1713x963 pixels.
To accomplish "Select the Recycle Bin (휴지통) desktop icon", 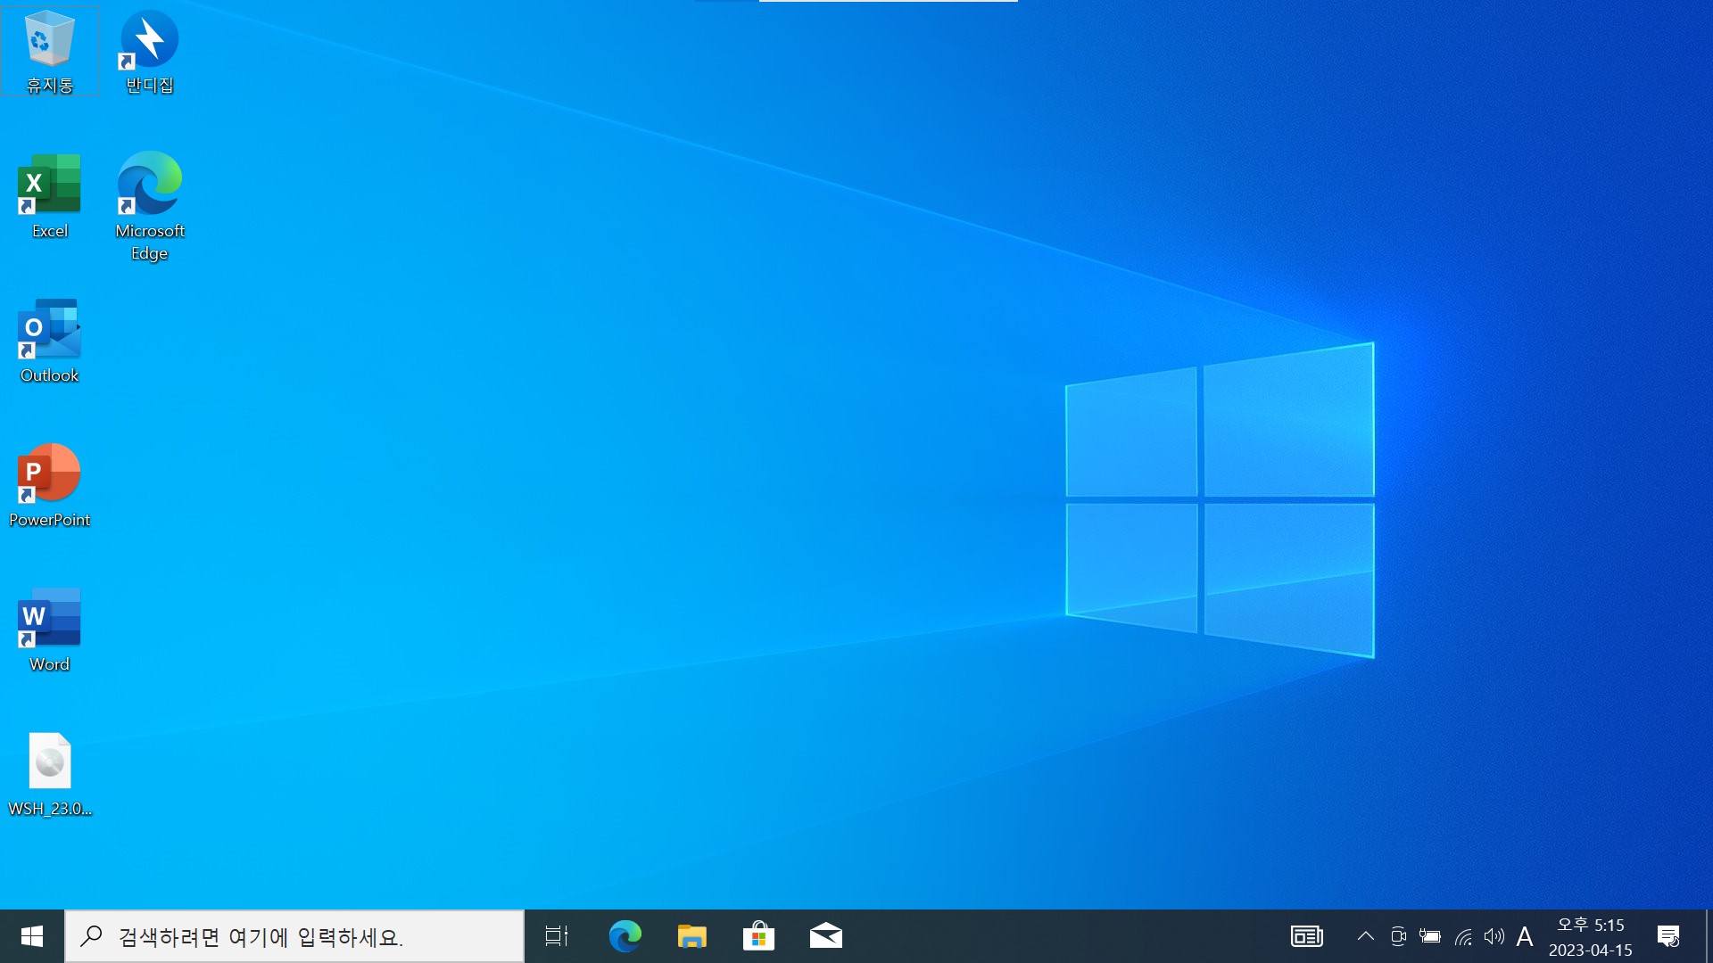I will pyautogui.click(x=50, y=51).
